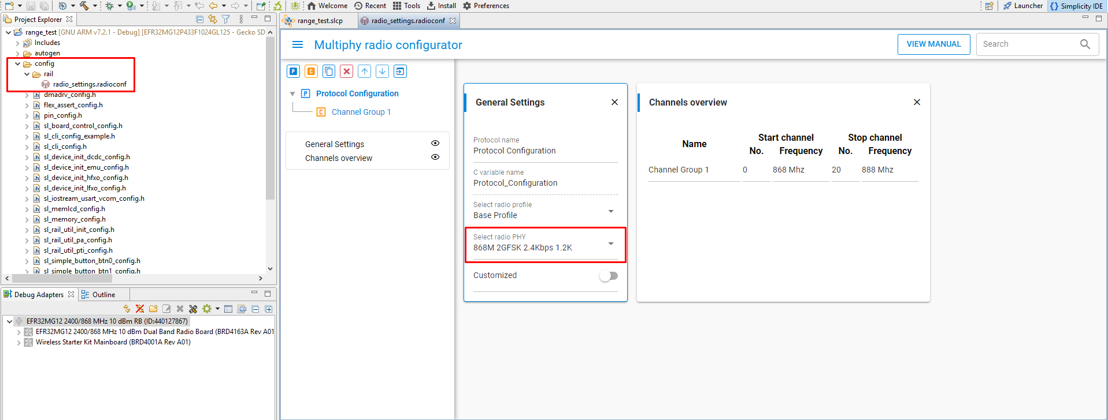This screenshot has height=420, width=1108.
Task: Close the General Settings card
Action: (x=614, y=102)
